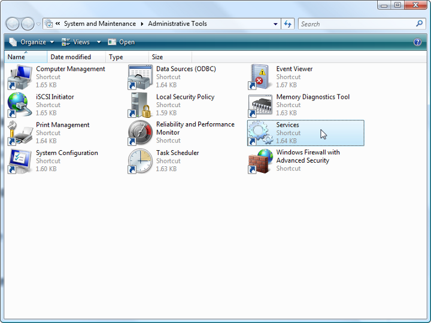Select the Print Management printer icon
The width and height of the screenshot is (431, 323).
click(20, 133)
